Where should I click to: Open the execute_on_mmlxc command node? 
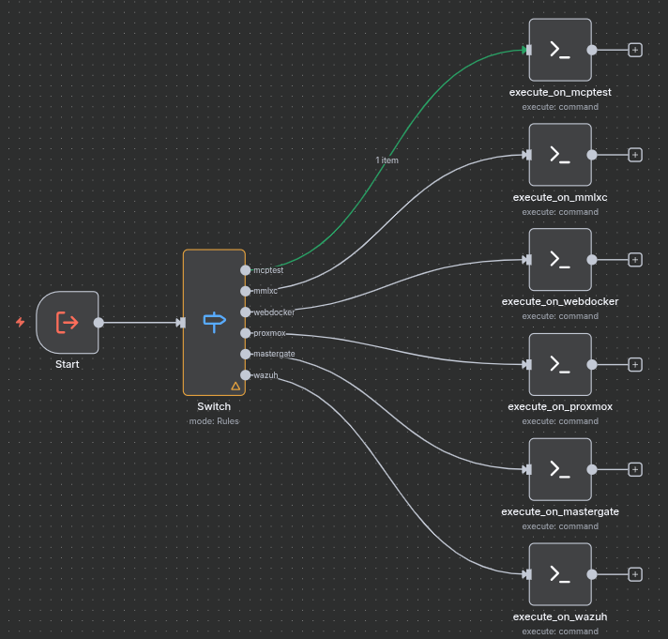(x=560, y=155)
